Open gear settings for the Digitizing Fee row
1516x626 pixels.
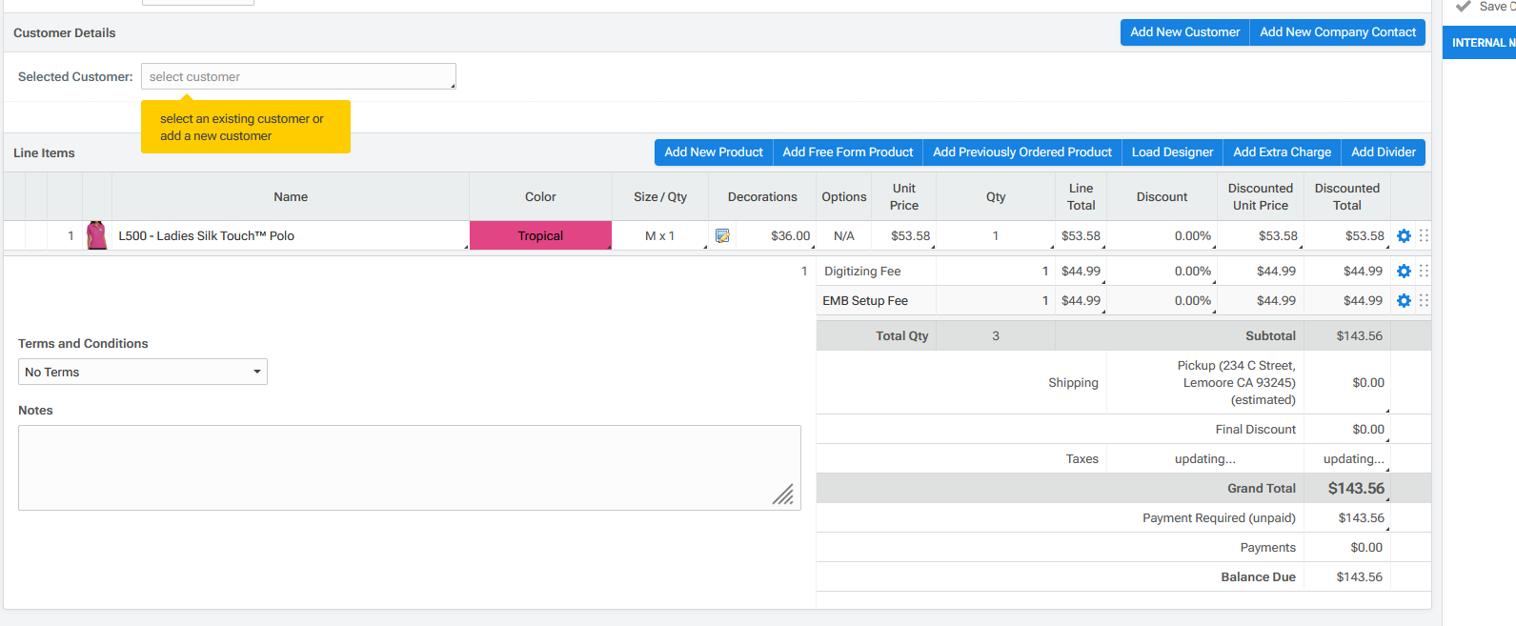tap(1404, 272)
